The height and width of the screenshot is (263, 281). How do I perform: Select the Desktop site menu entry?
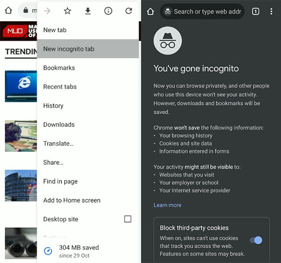pos(88,219)
